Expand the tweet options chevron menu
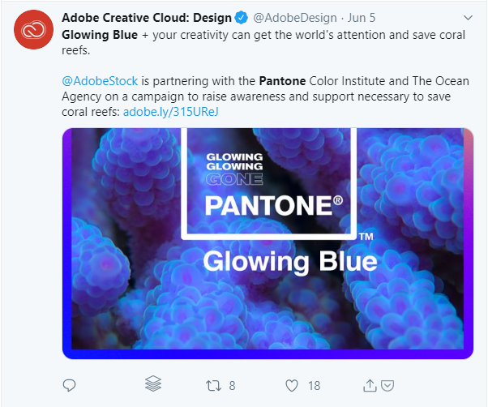488x407 pixels. point(467,16)
